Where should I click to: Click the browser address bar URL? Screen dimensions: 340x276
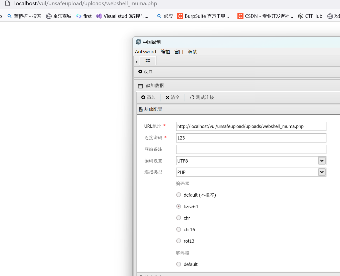coord(86,4)
